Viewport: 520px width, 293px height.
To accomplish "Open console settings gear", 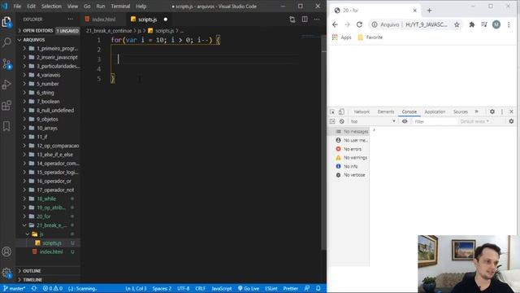I will click(511, 121).
